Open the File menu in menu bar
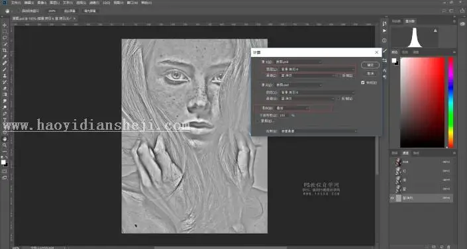467x249 pixels. coord(16,3)
